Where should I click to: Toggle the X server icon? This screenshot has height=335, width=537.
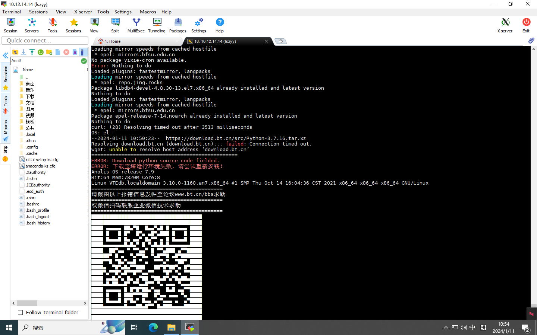(x=505, y=26)
